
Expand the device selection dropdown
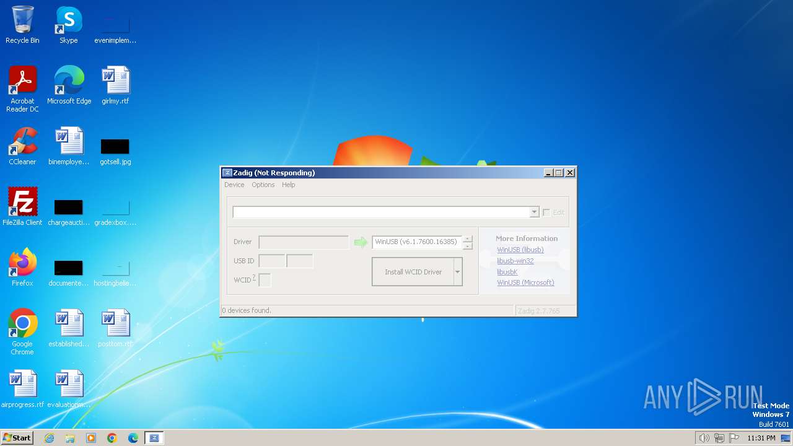coord(534,212)
